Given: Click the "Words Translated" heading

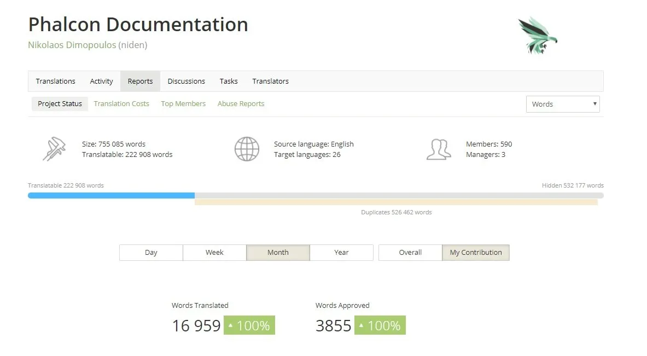Looking at the screenshot, I should click(200, 305).
